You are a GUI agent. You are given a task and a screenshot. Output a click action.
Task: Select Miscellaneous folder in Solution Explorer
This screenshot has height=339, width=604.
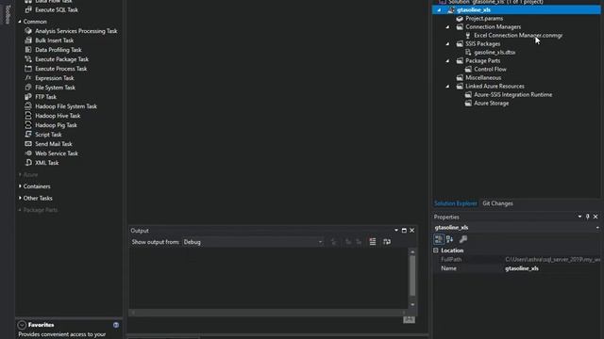point(483,77)
